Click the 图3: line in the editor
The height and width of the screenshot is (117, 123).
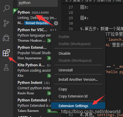[x=84, y=7]
